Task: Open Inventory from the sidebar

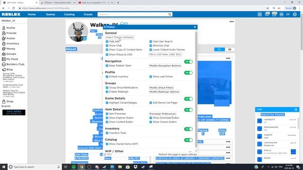Action: tap(10, 43)
